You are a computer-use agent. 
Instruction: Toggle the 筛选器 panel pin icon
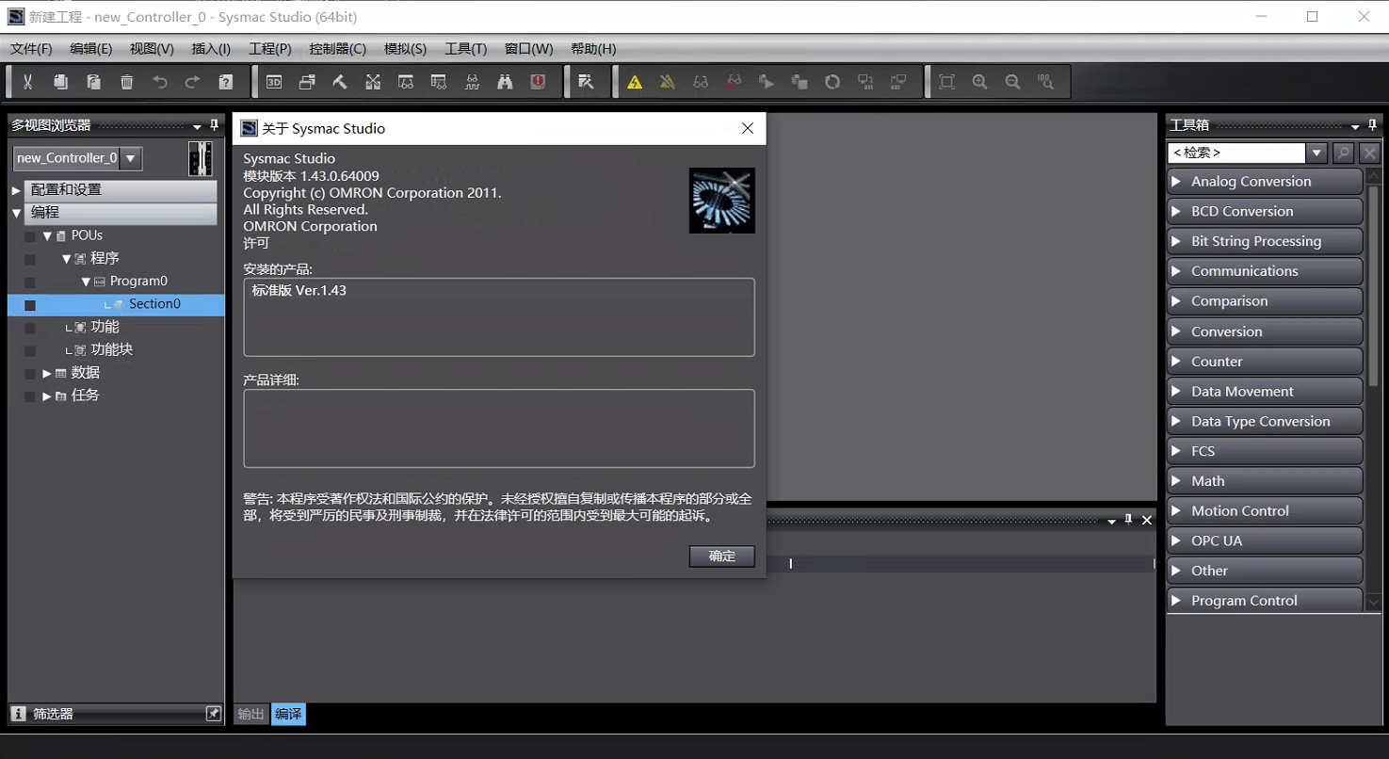(x=214, y=714)
